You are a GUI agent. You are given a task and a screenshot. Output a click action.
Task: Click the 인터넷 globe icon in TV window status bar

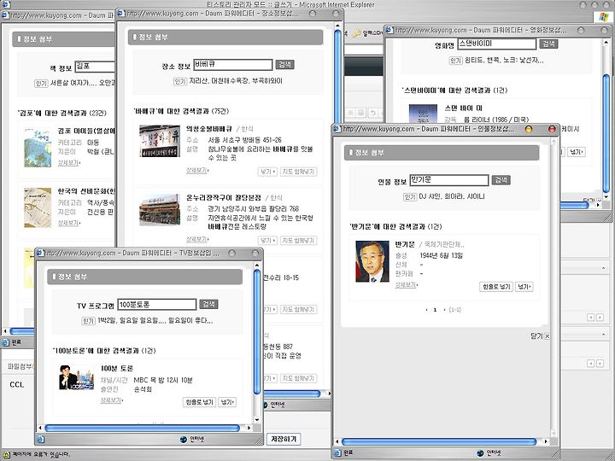[x=184, y=440]
